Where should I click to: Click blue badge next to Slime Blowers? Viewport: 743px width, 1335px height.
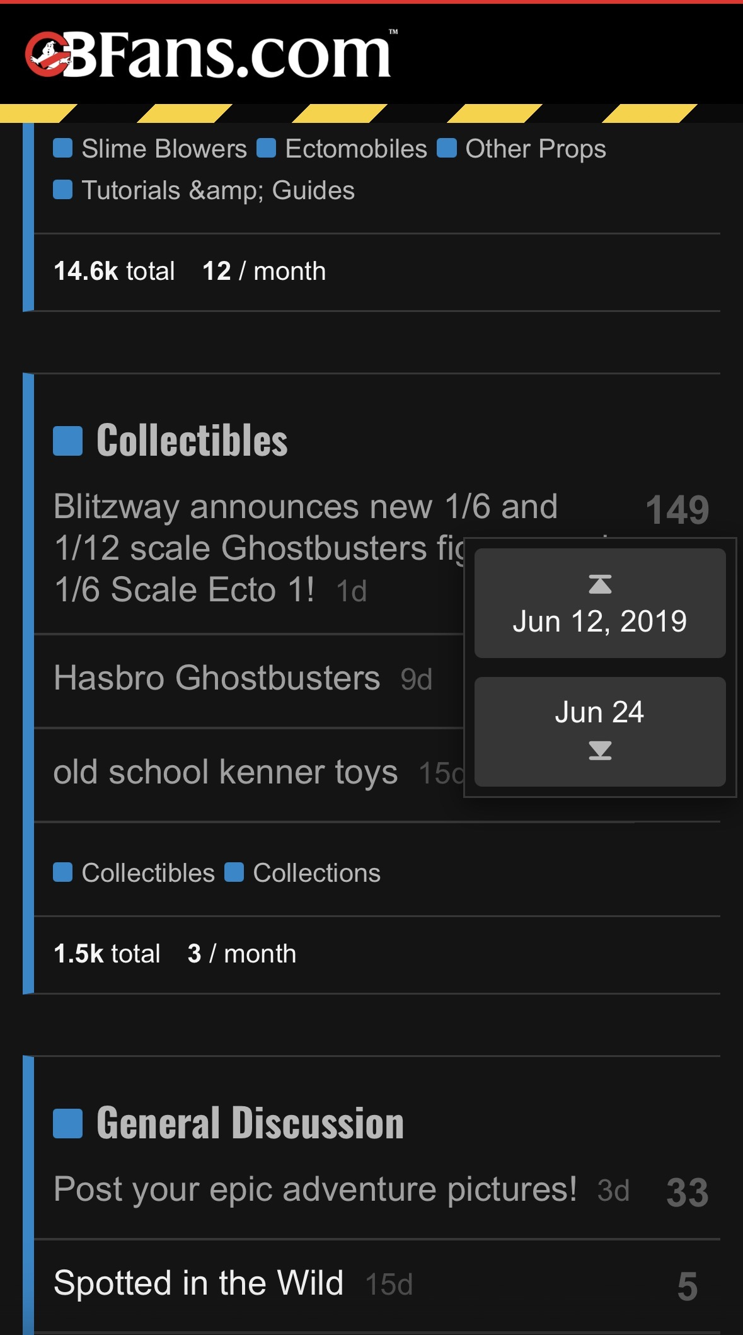point(62,148)
